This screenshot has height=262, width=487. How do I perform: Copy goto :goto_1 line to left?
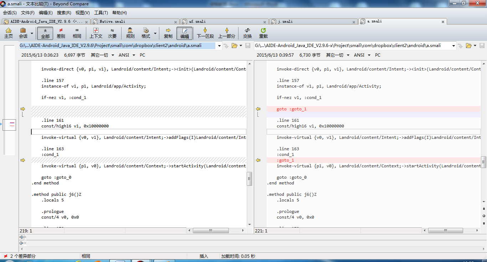258,109
